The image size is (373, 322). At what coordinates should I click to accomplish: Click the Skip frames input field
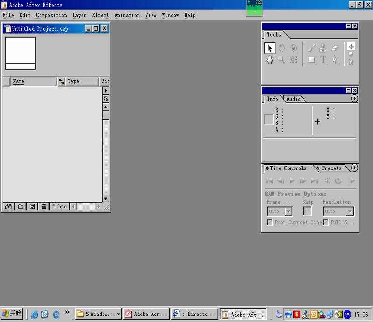[x=307, y=211]
